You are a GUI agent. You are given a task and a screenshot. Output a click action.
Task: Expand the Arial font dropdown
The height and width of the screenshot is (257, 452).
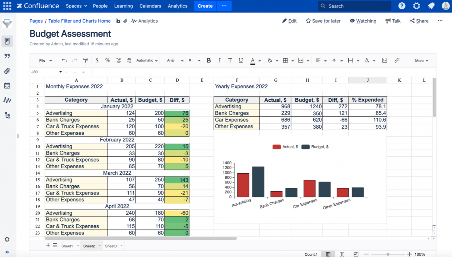pos(175,61)
